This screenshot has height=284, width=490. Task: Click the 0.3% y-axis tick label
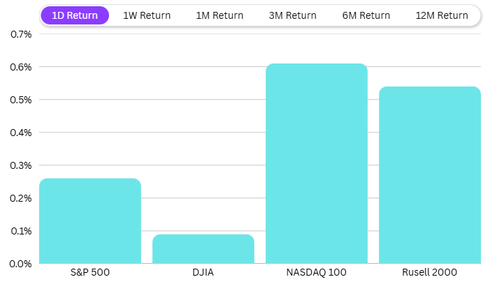pos(19,165)
